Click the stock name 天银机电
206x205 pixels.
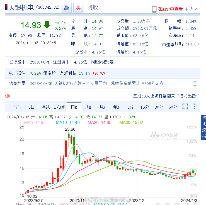tap(21, 8)
